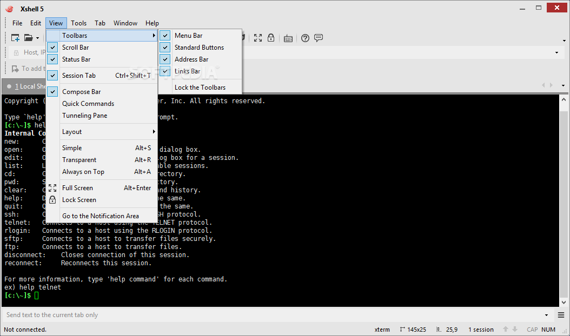
Task: Click the speech bubble feedback icon
Action: [x=319, y=38]
